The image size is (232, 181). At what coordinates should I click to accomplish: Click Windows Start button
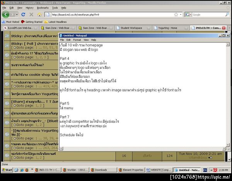7,170
